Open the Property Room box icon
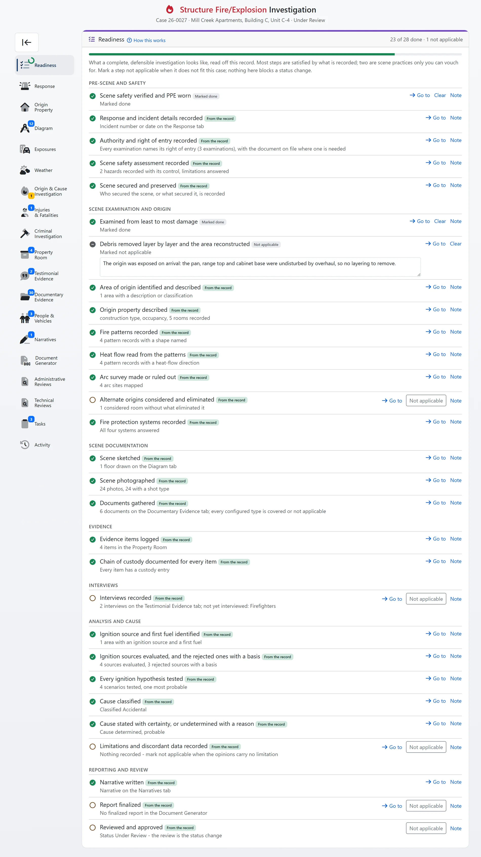This screenshot has height=857, width=481. 25,255
